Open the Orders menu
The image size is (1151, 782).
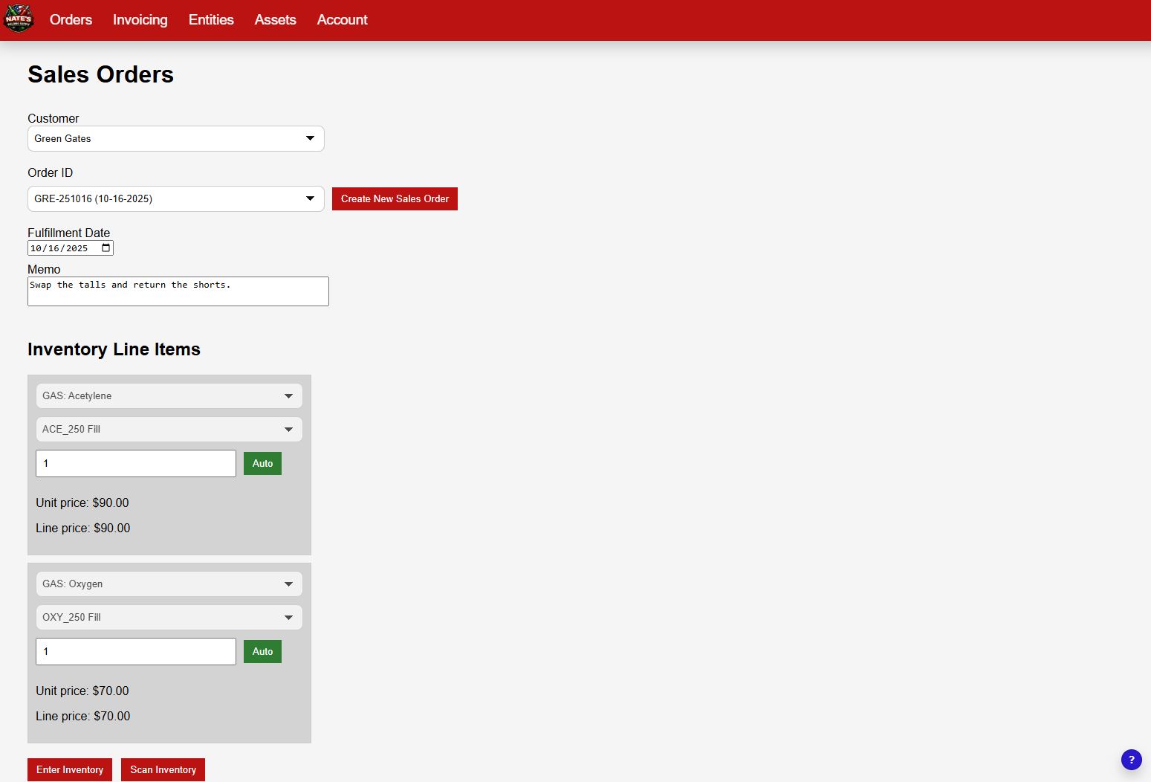(x=71, y=20)
